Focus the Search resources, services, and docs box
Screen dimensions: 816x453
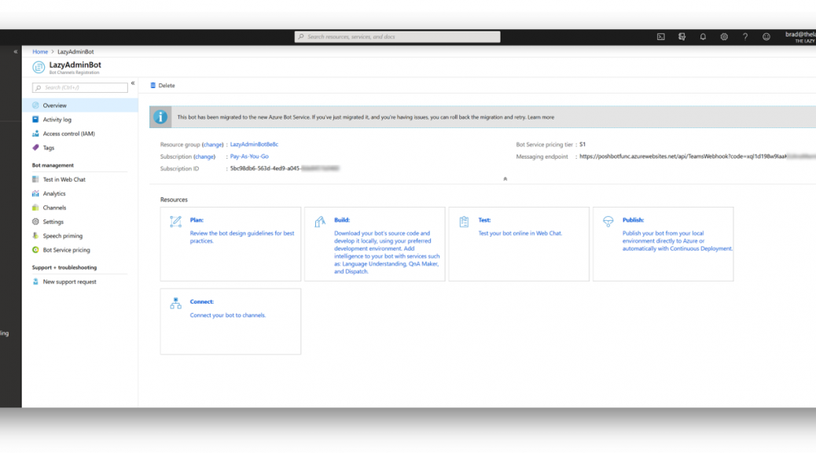point(398,36)
